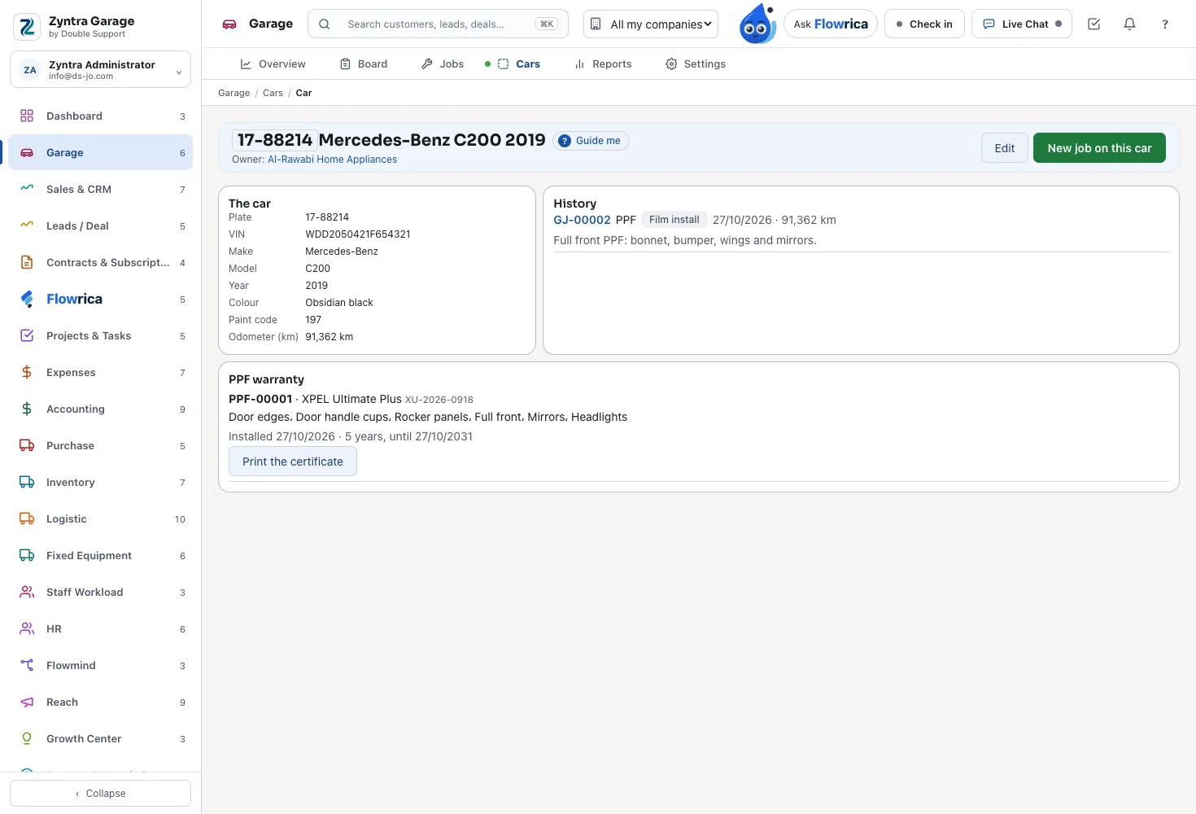Screen dimensions: 1196x814
Task: Switch to the Jobs tab
Action: pos(443,63)
